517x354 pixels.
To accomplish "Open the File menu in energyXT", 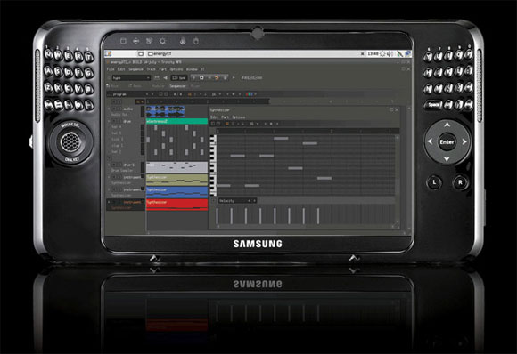I will (111, 69).
